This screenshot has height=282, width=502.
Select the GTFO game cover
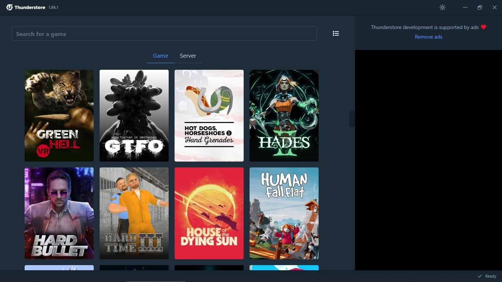click(x=134, y=116)
